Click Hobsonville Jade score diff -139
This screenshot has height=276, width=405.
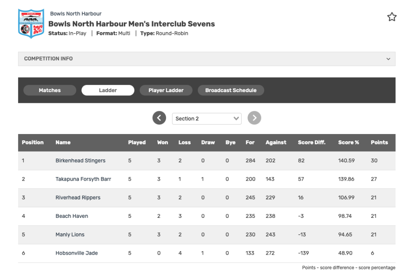coord(303,253)
